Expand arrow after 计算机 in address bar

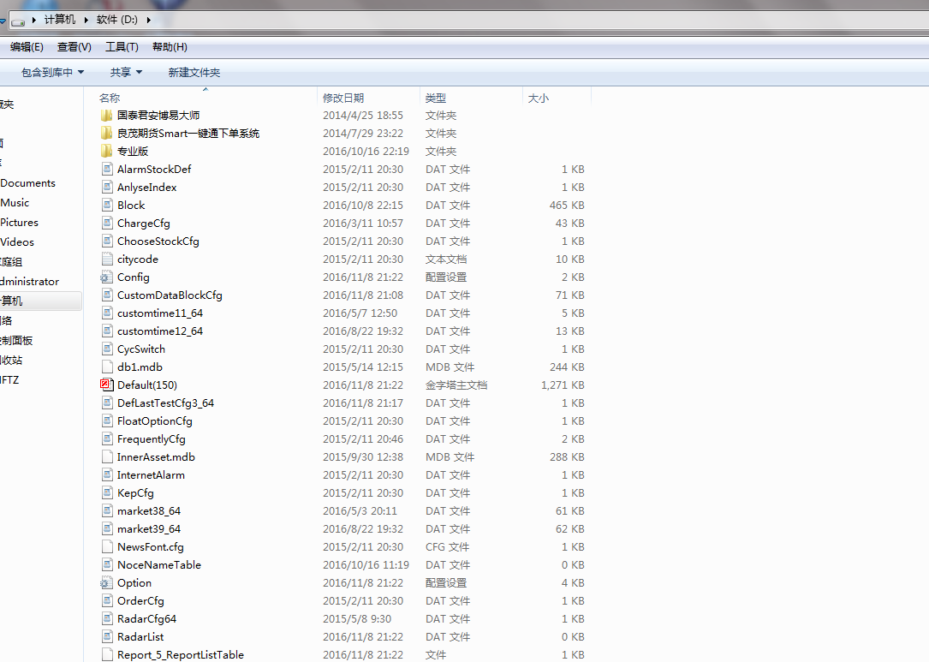click(86, 20)
